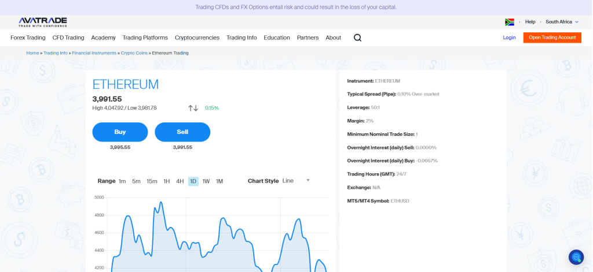Open the About menu
593x272 pixels.
334,38
